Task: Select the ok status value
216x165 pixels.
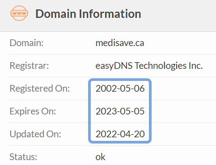Action: coord(101,157)
